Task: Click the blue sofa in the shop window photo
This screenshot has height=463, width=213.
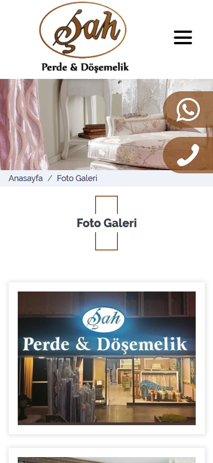Action: pos(155,388)
